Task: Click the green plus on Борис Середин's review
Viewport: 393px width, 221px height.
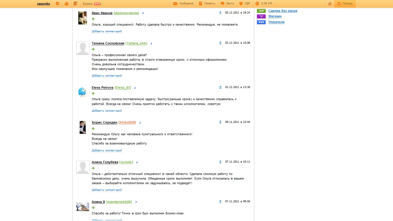Action: pyautogui.click(x=93, y=129)
